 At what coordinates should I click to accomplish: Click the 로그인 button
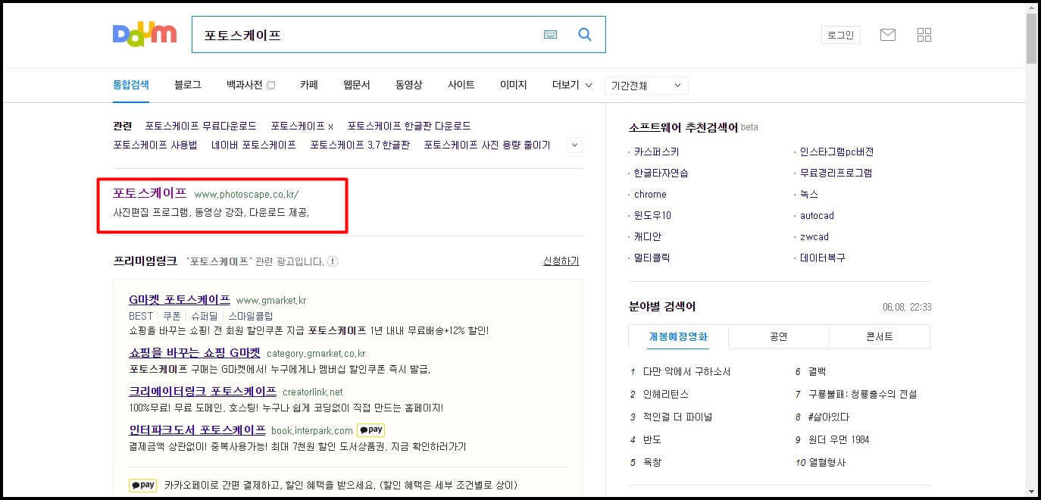click(841, 35)
